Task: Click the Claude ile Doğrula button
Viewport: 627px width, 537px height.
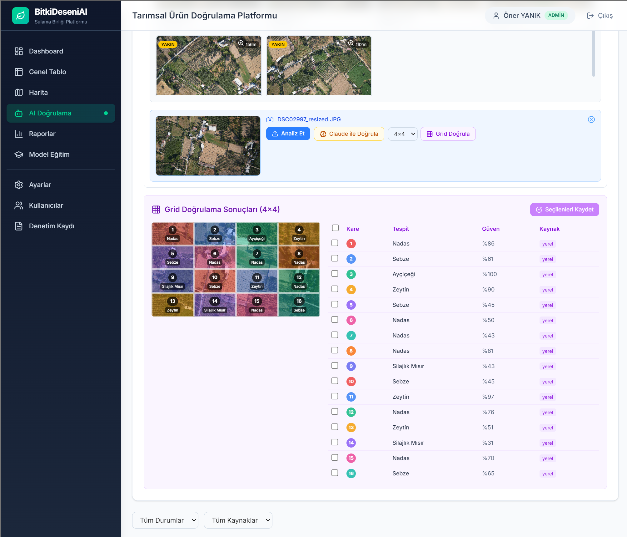Action: tap(349, 134)
